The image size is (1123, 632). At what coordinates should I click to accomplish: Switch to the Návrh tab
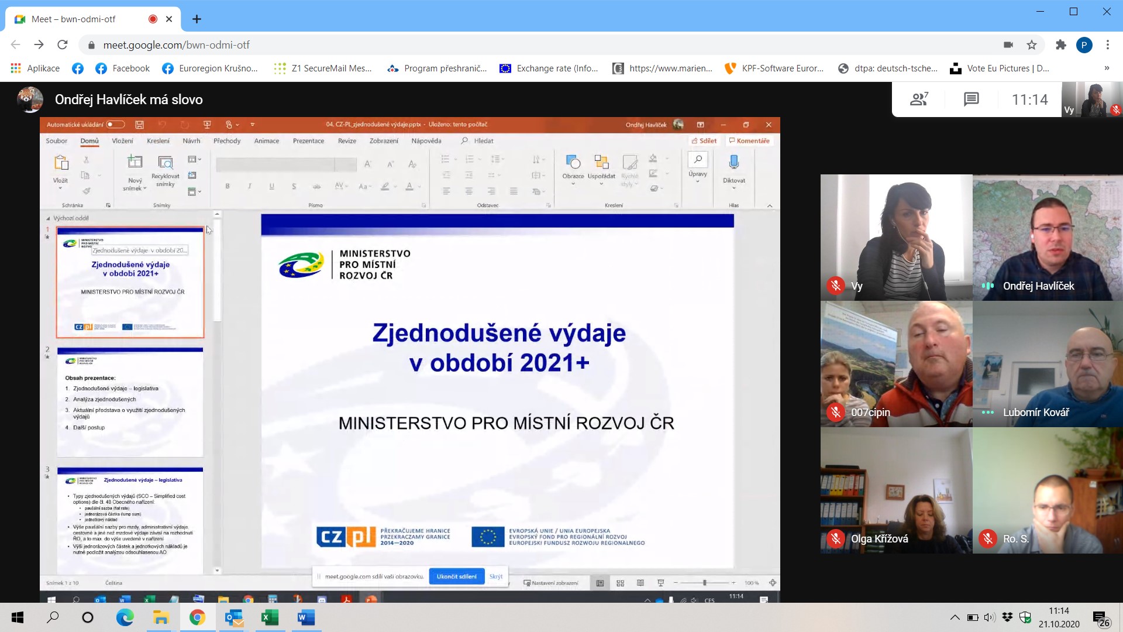click(x=191, y=141)
